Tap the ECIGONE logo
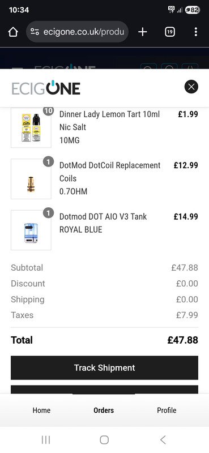The image size is (209, 453). (x=46, y=88)
